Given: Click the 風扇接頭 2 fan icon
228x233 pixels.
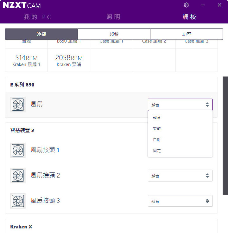Looking at the screenshot, I should click(x=18, y=176).
